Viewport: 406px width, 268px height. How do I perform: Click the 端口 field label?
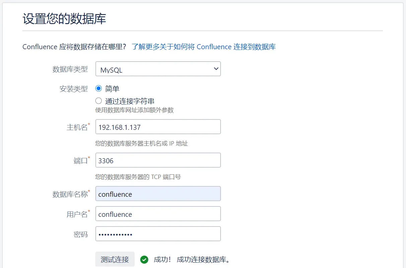[80, 161]
